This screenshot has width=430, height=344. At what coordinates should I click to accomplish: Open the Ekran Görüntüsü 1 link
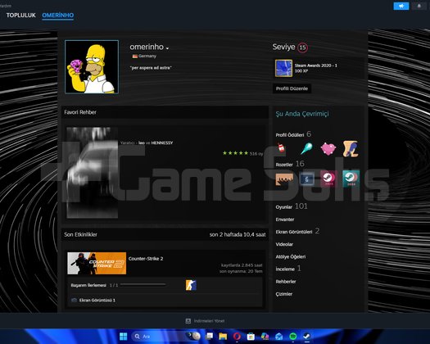[97, 300]
